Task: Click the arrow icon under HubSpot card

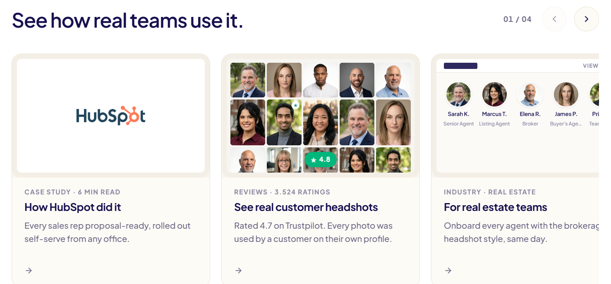Action: (29, 270)
